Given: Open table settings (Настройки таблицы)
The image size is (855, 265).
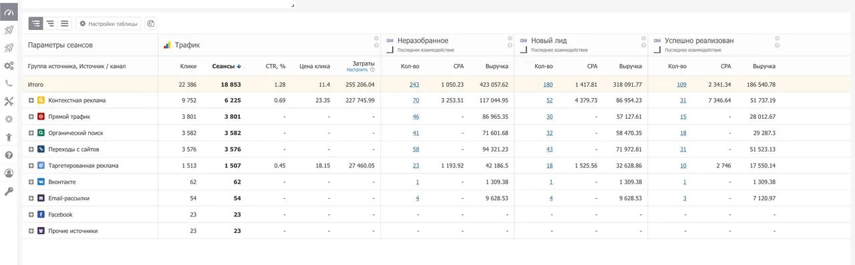Looking at the screenshot, I should pos(109,23).
